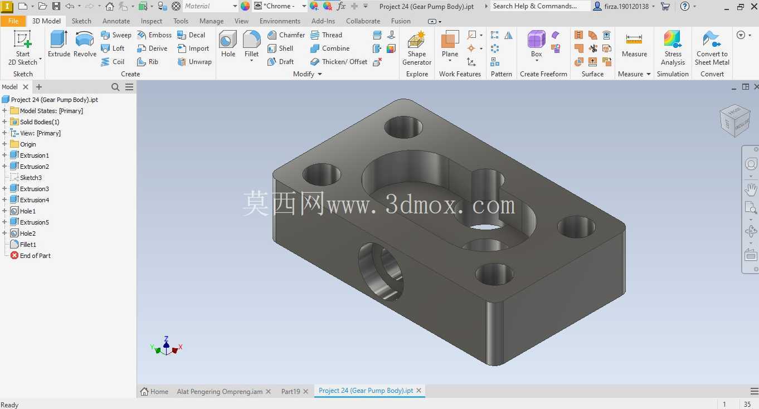Select the Draft tool
Viewport: 759px width, 409px height.
[280, 62]
